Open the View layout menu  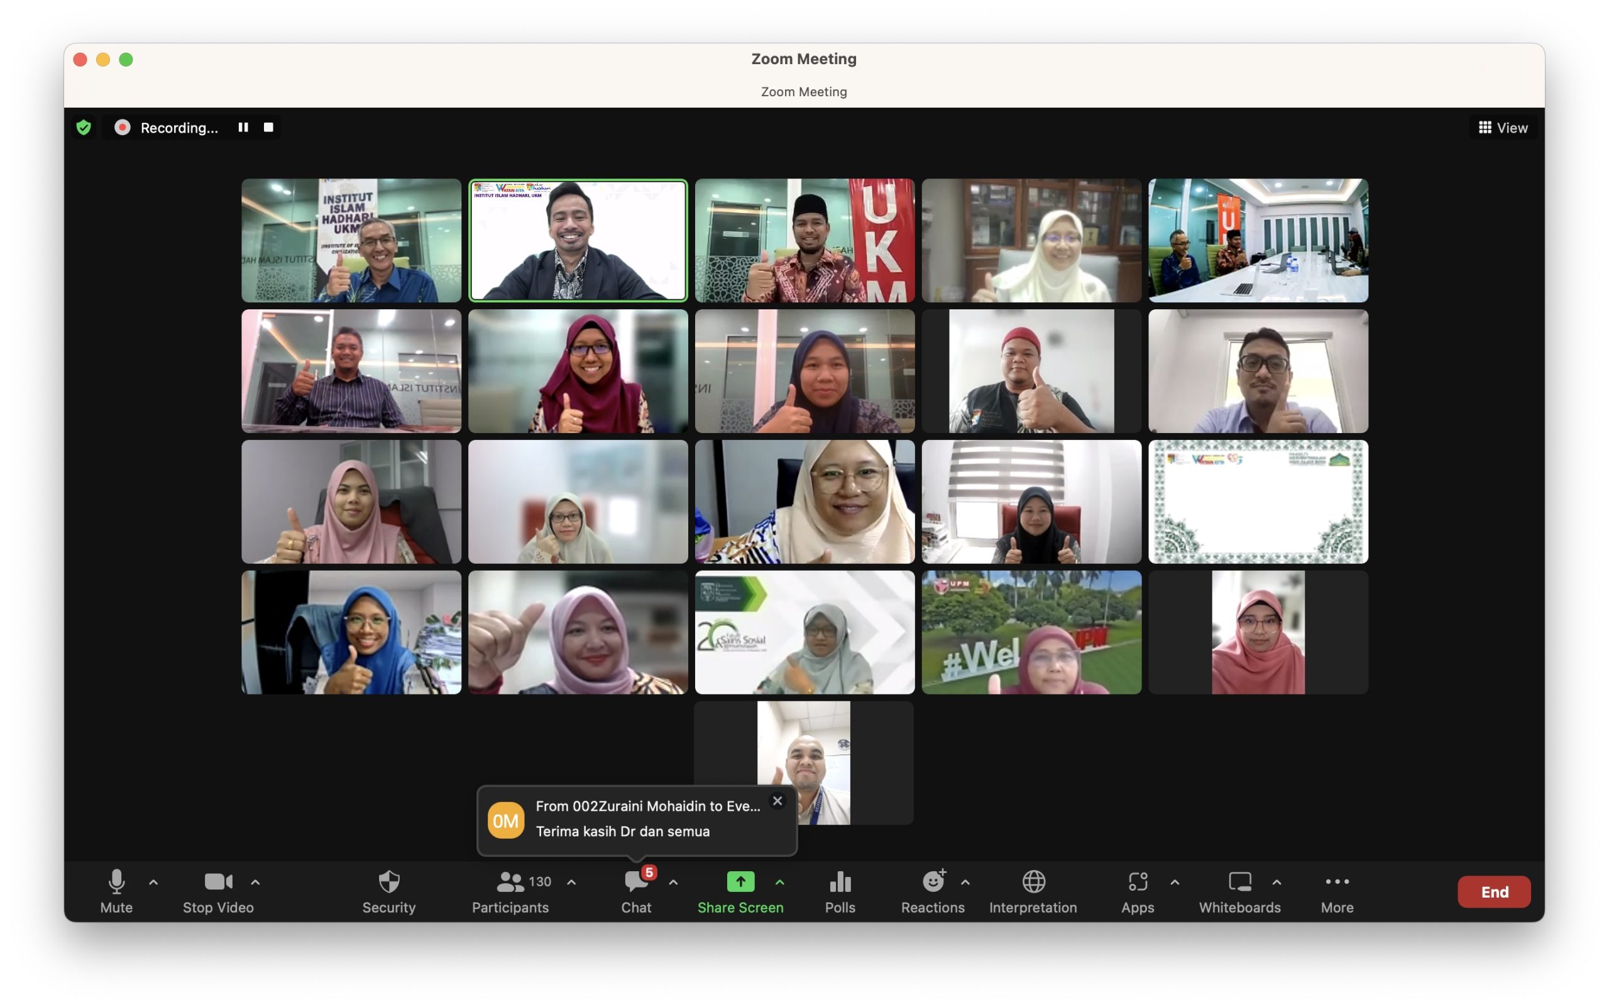[x=1503, y=127]
